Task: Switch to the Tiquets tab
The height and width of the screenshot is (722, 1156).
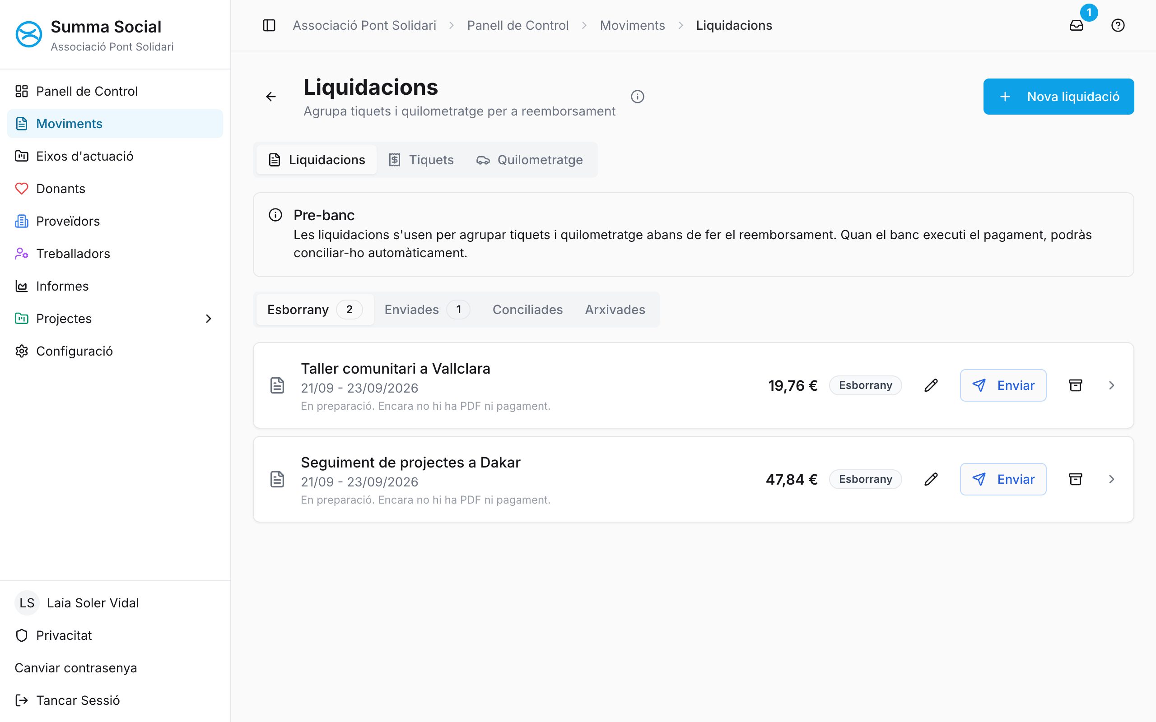Action: pyautogui.click(x=421, y=160)
